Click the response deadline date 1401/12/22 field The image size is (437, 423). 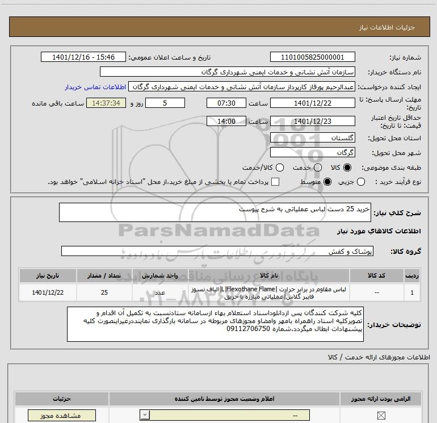(x=312, y=103)
